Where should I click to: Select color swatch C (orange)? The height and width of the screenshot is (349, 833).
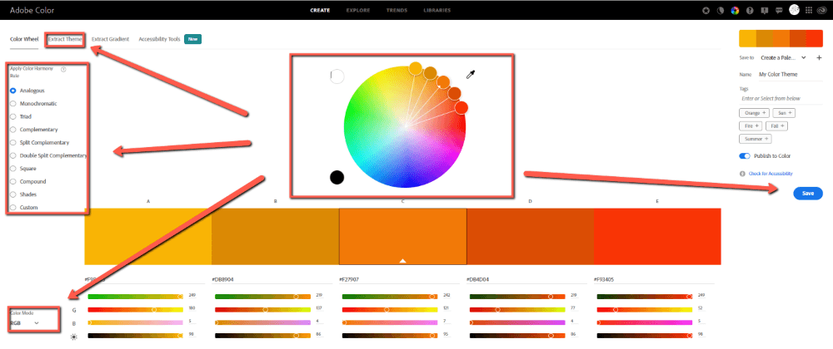tap(402, 236)
